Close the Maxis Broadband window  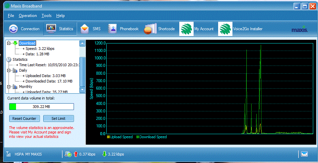tap(312, 6)
